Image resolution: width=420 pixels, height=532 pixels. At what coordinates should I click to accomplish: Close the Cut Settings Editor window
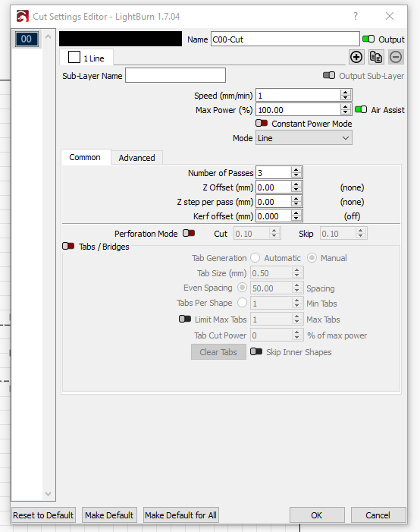(x=390, y=16)
